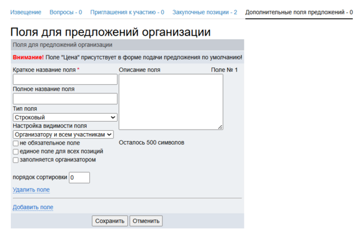The width and height of the screenshot is (362, 238).
Task: Click the 'Осталось 500 символов' counter text
Action: pyautogui.click(x=151, y=143)
